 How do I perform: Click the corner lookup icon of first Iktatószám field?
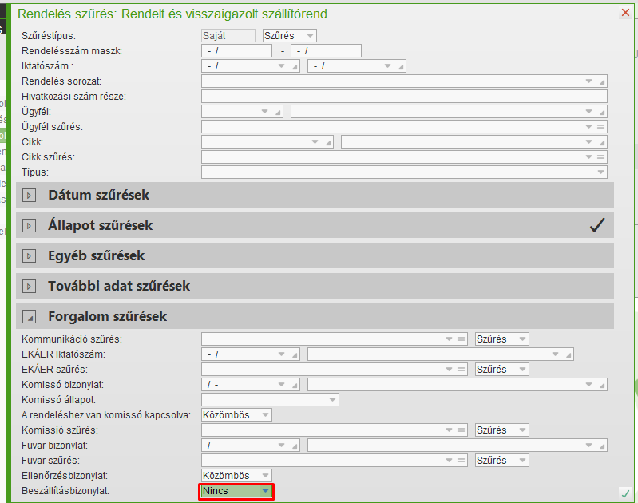coord(295,67)
